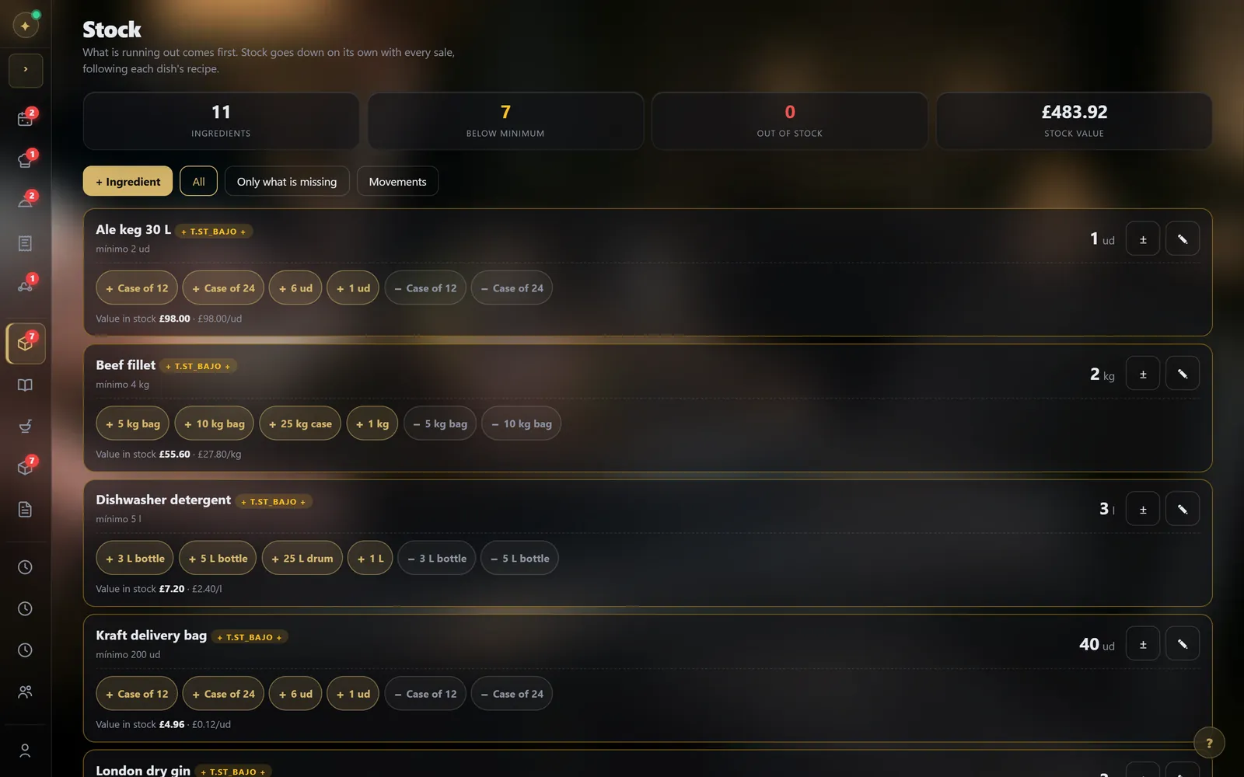Screen dimensions: 1244x777
Task: Expand the sidebar with the chevron button
Action: click(26, 70)
